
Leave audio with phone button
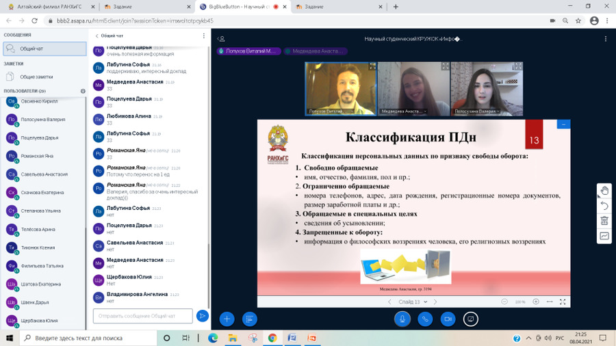click(425, 319)
